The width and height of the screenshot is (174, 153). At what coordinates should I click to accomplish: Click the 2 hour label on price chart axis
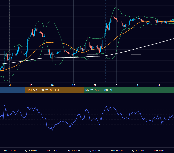tap(138, 85)
